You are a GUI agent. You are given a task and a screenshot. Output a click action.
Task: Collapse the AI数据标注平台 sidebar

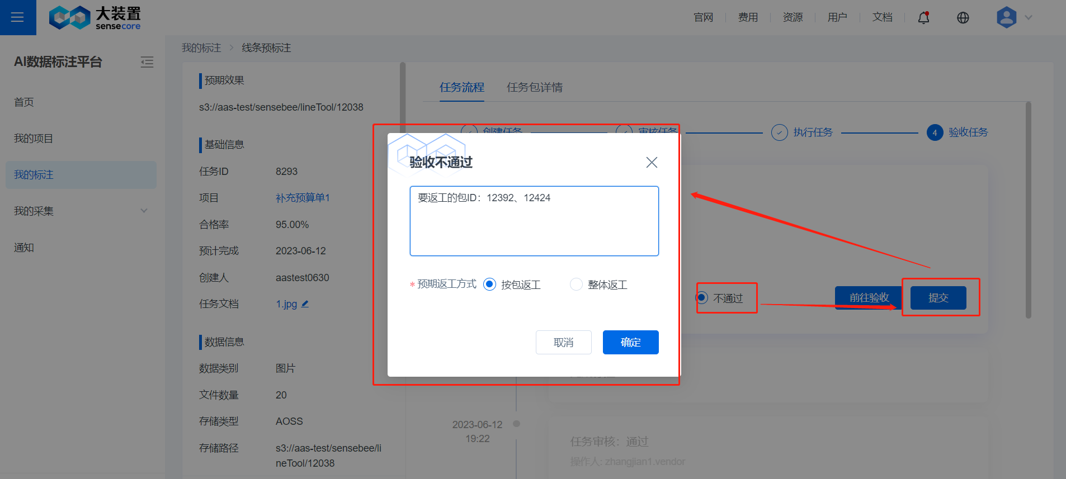point(147,62)
